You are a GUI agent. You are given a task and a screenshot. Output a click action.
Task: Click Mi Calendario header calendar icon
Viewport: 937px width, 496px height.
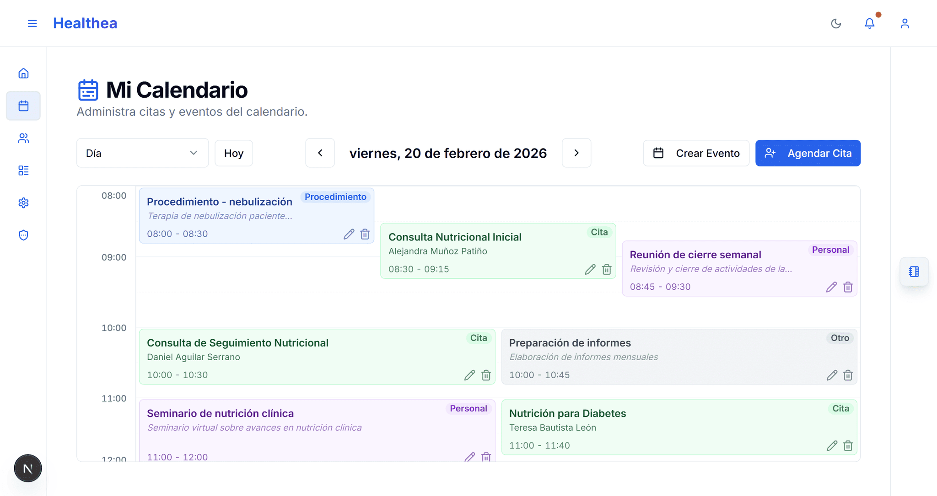click(x=88, y=90)
